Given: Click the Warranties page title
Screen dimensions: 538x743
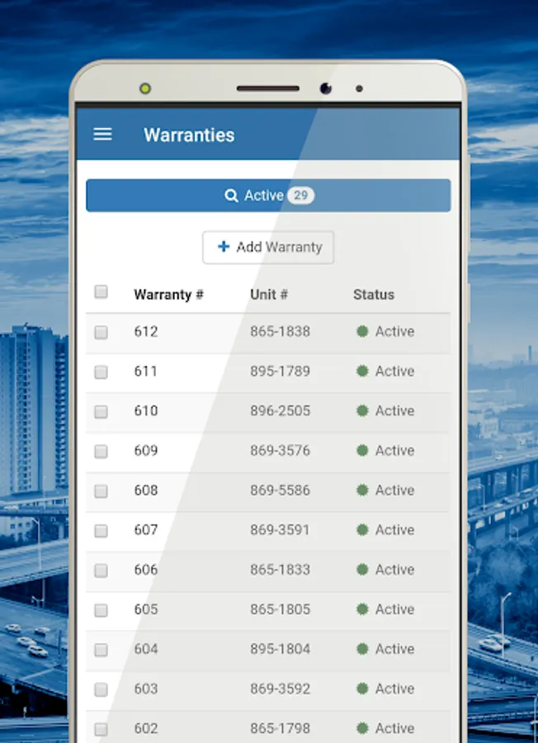Looking at the screenshot, I should 189,135.
